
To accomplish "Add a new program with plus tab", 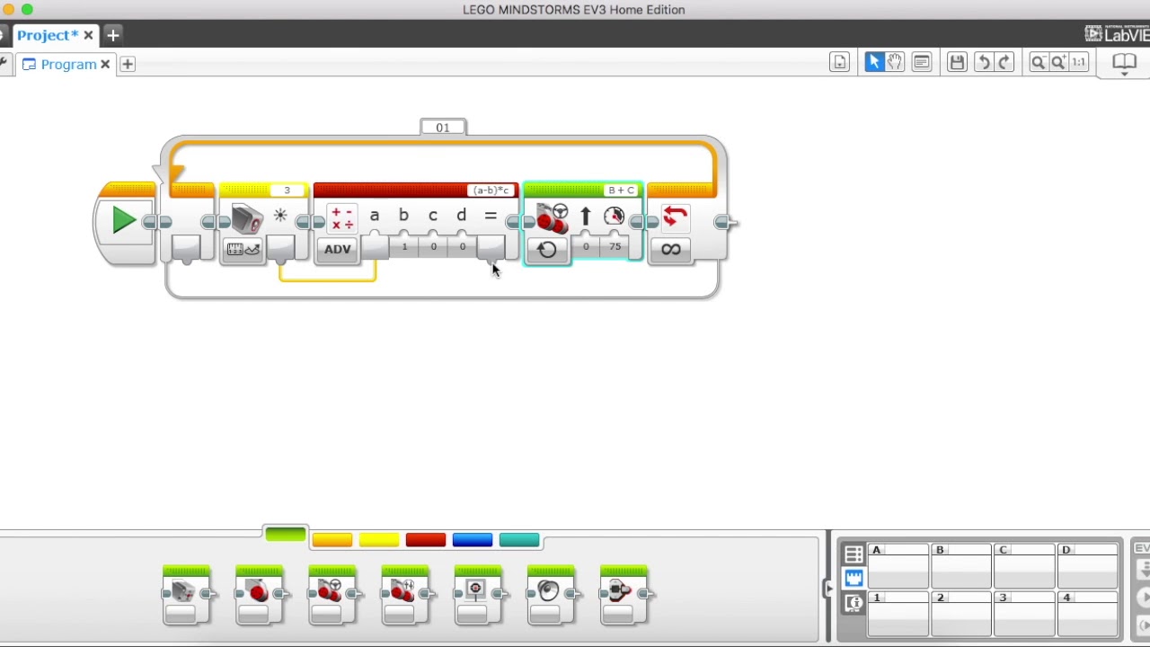I will [x=128, y=65].
